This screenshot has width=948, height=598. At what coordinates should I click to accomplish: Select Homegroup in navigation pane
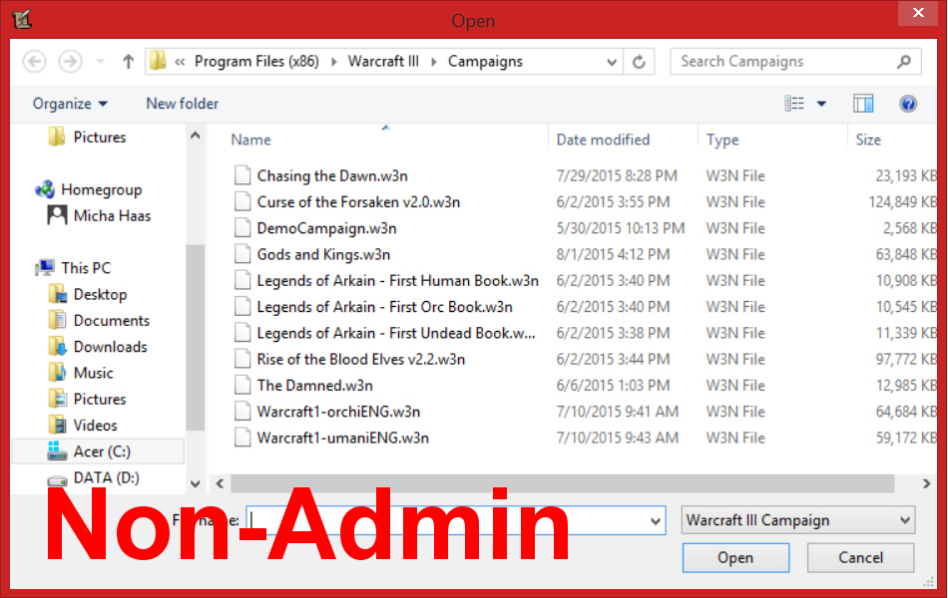click(x=101, y=189)
